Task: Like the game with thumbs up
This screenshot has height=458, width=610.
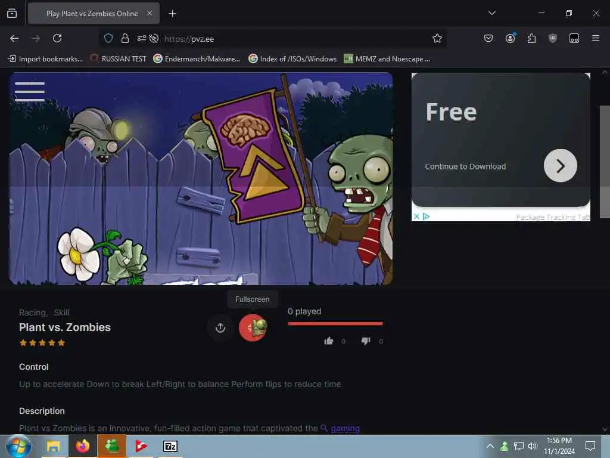Action: point(329,341)
